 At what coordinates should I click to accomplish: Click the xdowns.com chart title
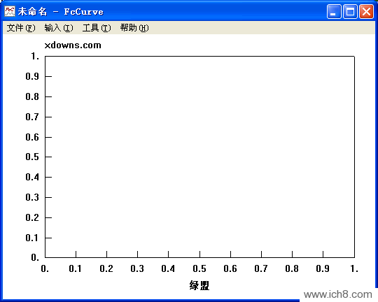pyautogui.click(x=73, y=45)
